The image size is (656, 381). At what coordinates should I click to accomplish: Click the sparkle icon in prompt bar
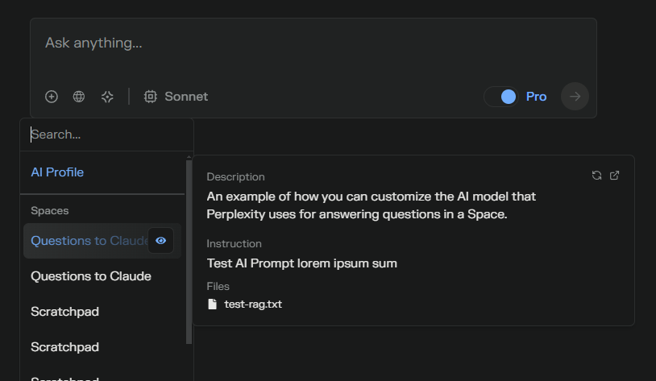click(x=107, y=97)
